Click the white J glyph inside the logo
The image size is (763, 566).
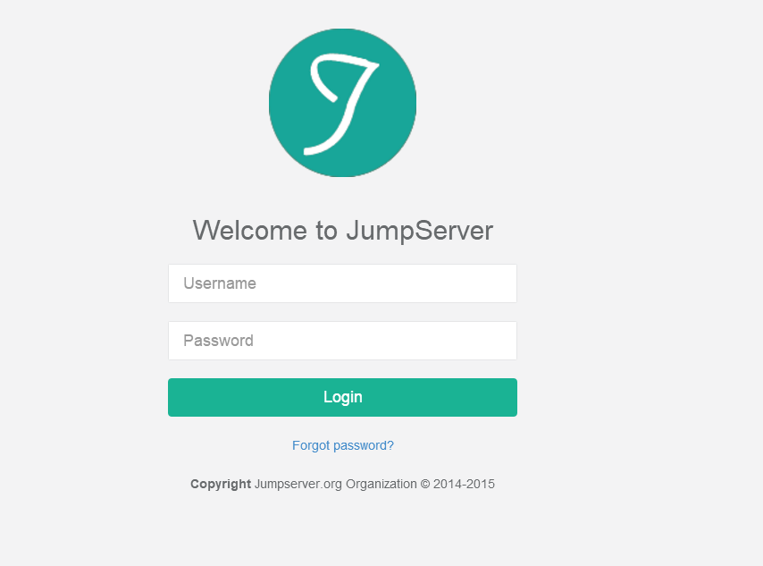pos(341,105)
